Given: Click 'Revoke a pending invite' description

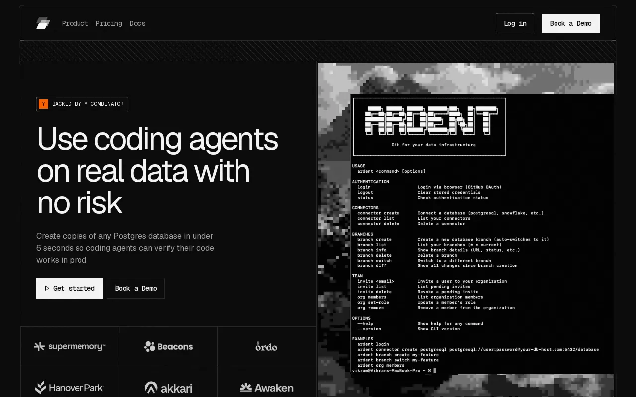Looking at the screenshot, I should point(448,292).
